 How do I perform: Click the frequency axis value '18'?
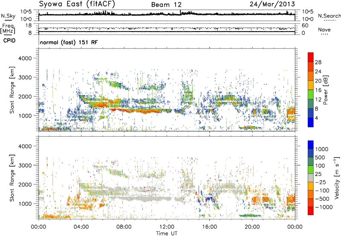[28, 26]
